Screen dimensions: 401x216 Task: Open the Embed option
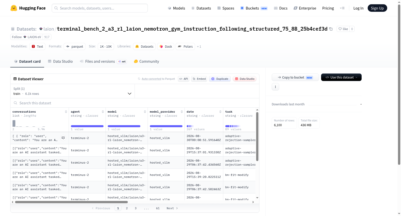[x=199, y=79]
